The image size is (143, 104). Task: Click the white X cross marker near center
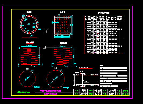tap(60, 45)
